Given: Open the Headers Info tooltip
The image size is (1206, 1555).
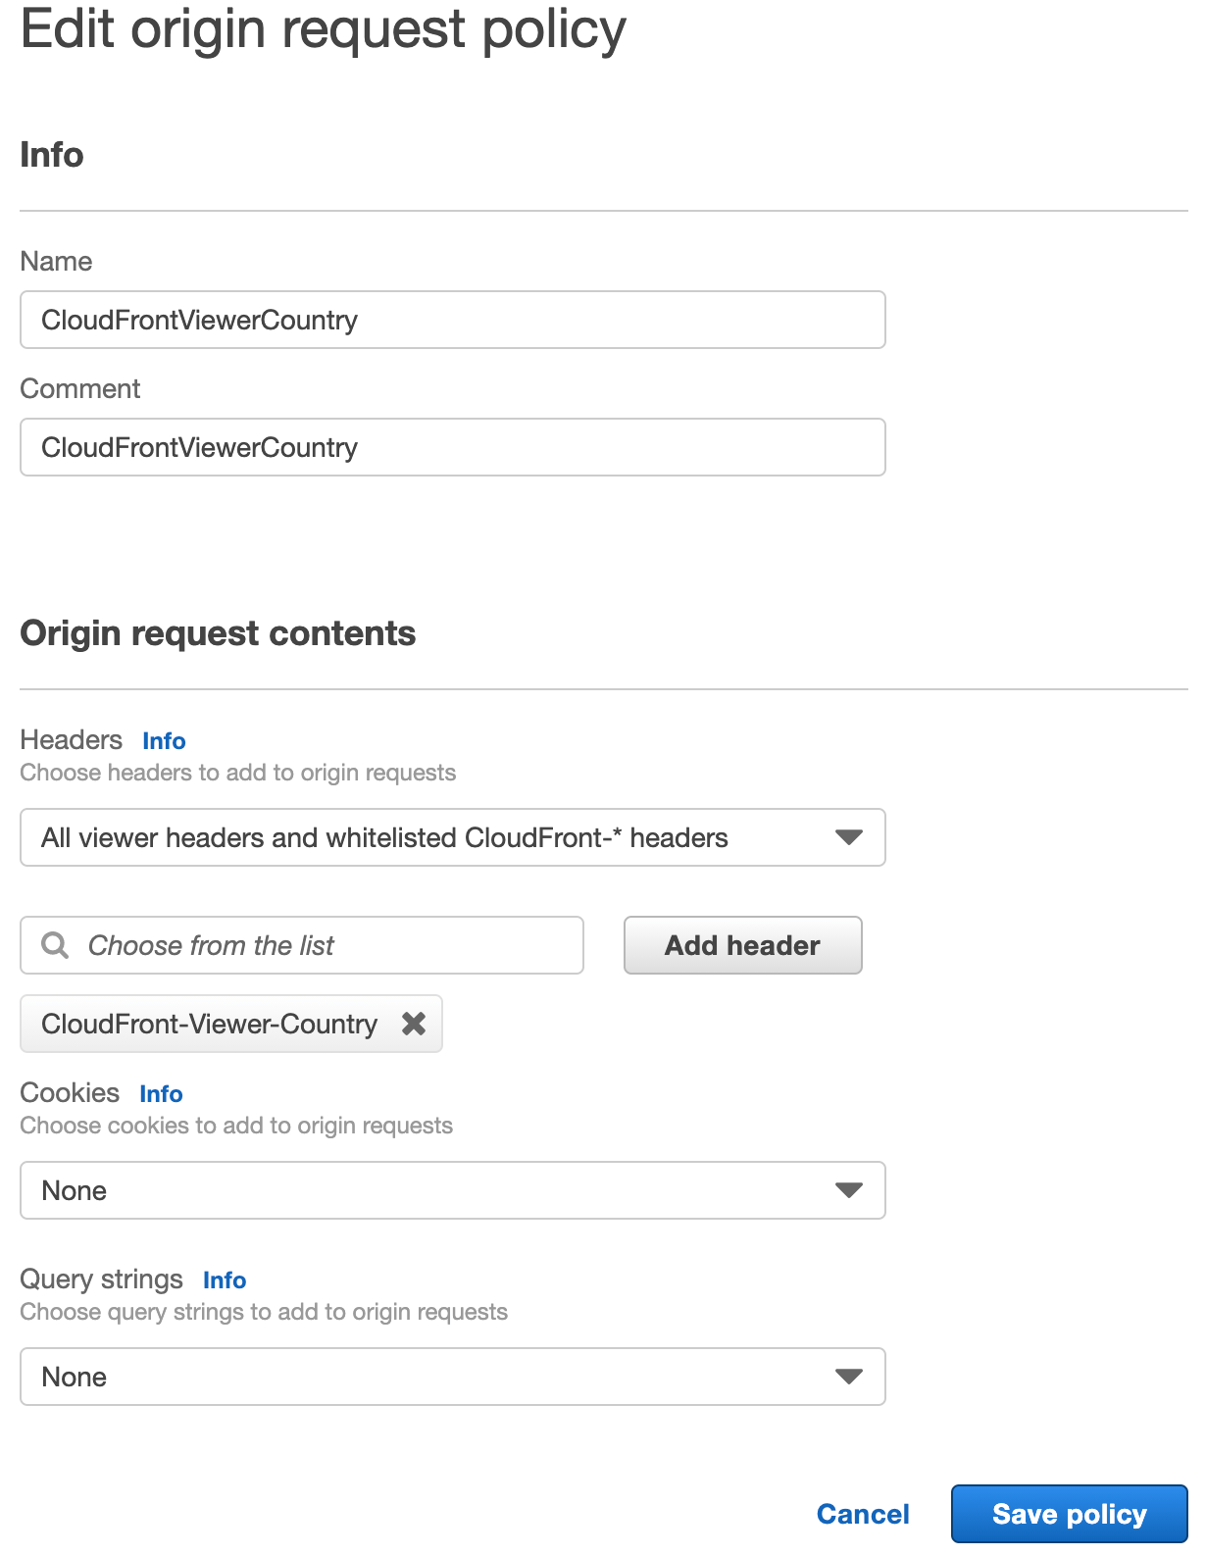Looking at the screenshot, I should click(x=163, y=741).
